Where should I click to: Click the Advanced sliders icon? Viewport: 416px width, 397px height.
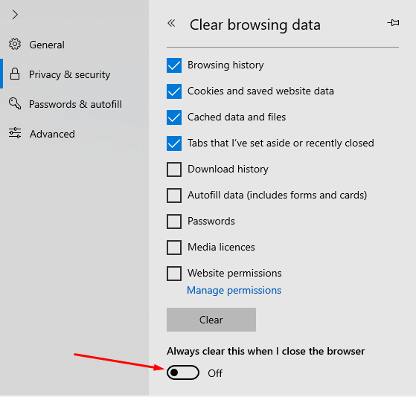click(x=15, y=133)
